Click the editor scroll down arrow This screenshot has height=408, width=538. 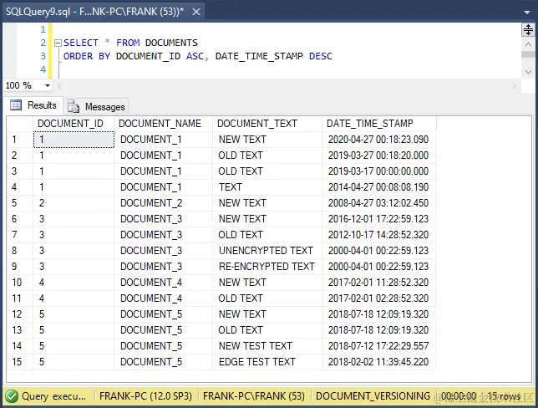tap(528, 72)
